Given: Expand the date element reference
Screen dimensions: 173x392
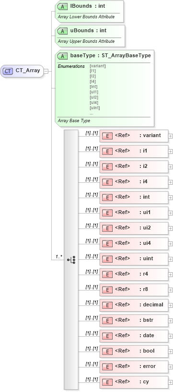Looking at the screenshot, I should pos(171,336).
